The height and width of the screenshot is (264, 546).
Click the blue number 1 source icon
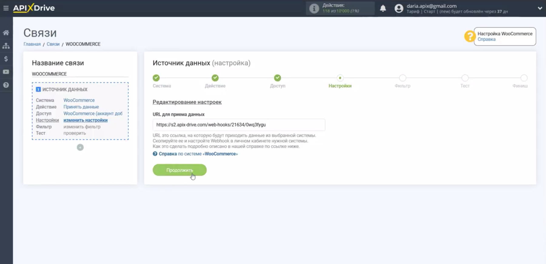pyautogui.click(x=38, y=89)
